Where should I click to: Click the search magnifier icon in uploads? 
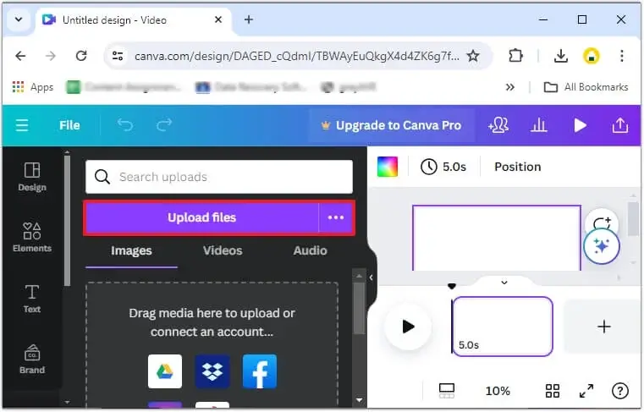[102, 177]
